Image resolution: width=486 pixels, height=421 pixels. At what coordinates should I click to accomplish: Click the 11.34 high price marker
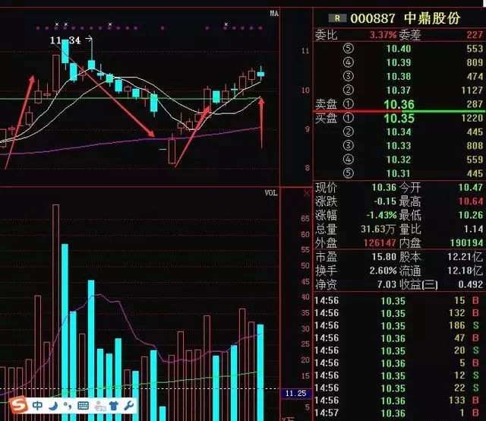click(x=65, y=40)
